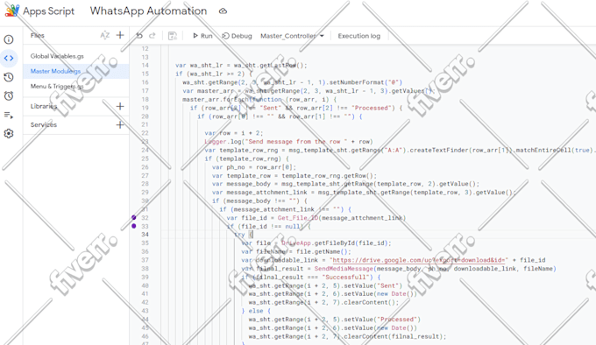Open Project History icon in sidebar

9,77
